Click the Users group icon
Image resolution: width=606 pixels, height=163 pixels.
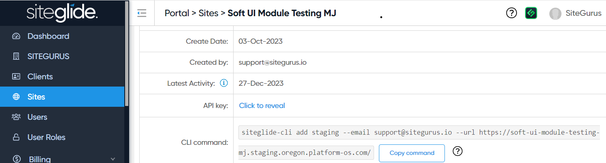(x=16, y=117)
